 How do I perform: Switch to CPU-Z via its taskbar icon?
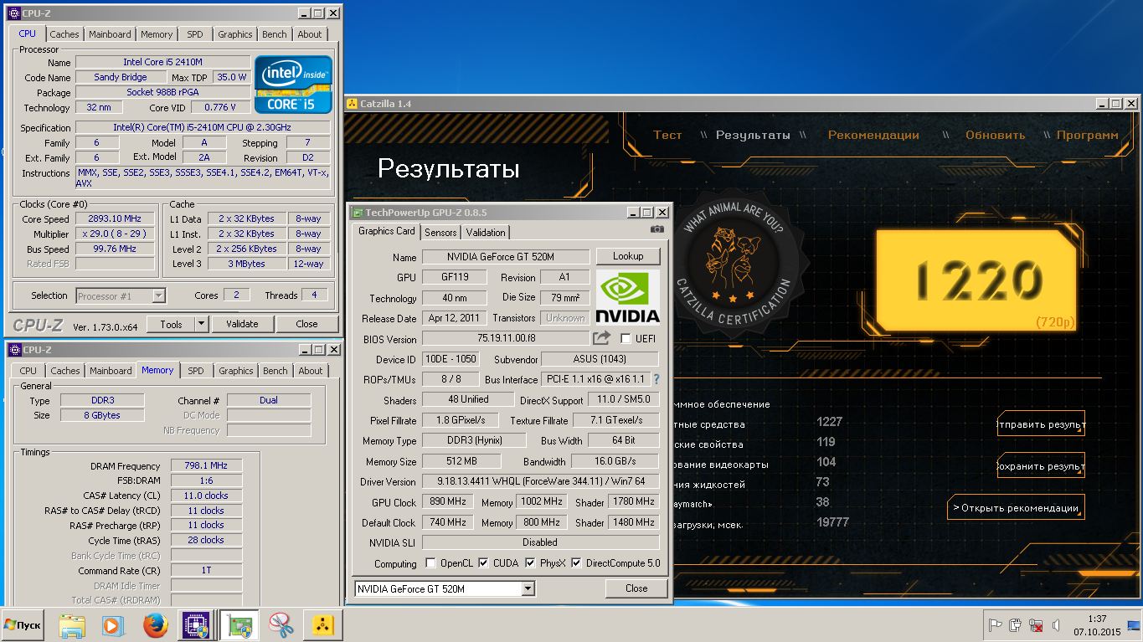point(196,624)
